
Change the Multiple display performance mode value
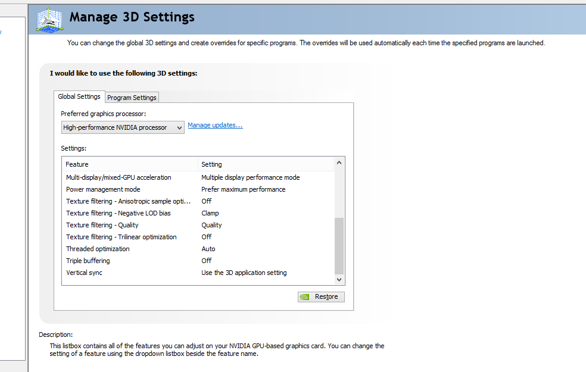(250, 177)
